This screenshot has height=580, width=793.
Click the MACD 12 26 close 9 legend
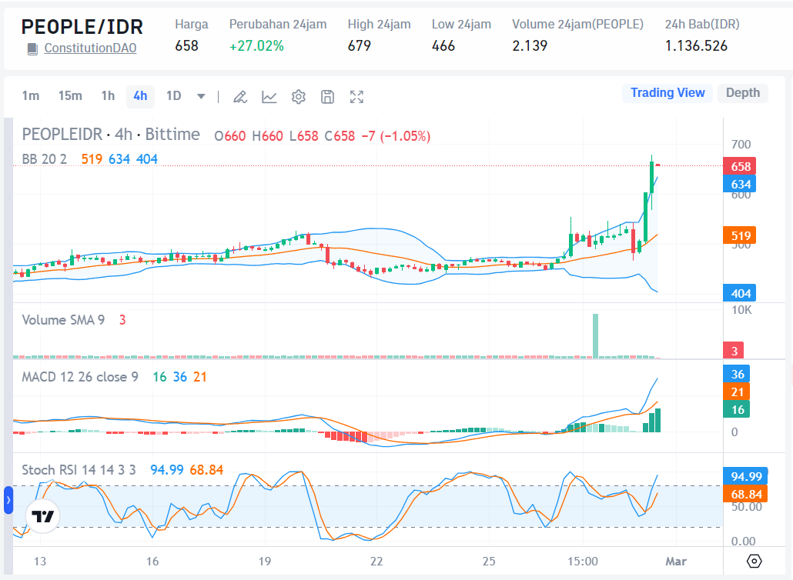pos(80,377)
